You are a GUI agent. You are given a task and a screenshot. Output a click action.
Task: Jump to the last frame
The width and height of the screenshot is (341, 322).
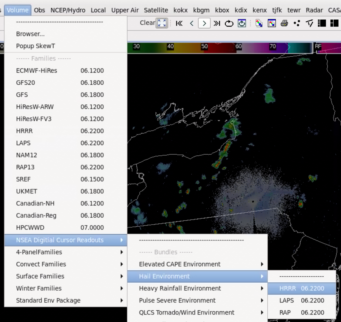coord(217,23)
